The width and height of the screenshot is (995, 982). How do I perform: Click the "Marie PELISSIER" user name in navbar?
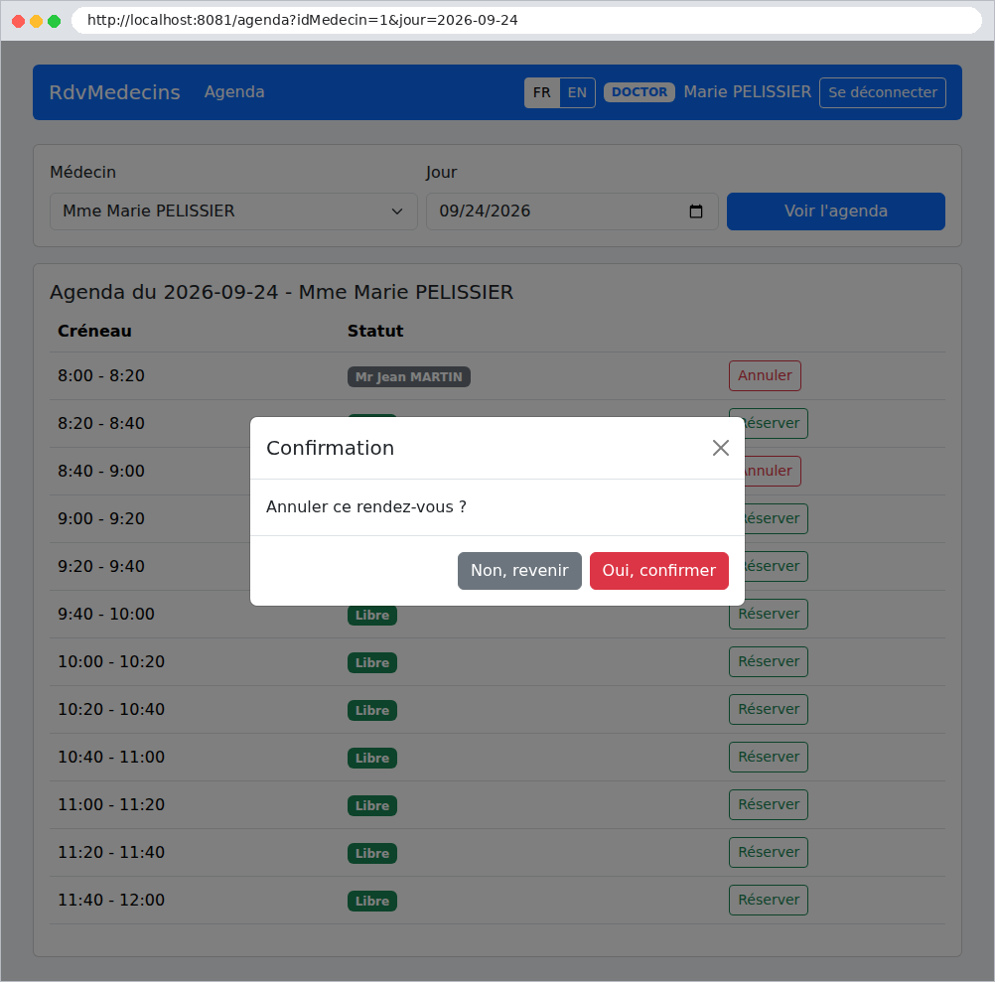click(x=747, y=92)
